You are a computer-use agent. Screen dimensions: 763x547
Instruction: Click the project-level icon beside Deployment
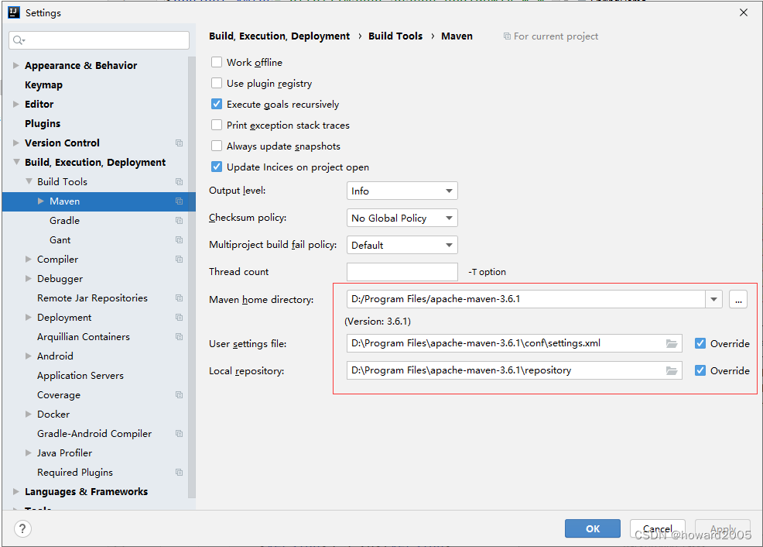point(179,318)
